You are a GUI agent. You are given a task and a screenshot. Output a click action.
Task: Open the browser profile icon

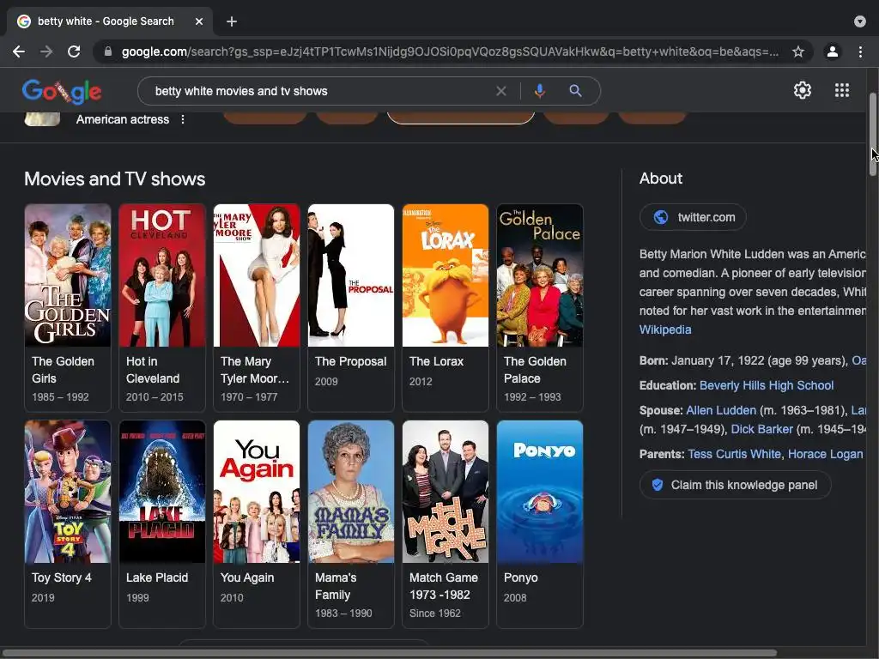[833, 51]
